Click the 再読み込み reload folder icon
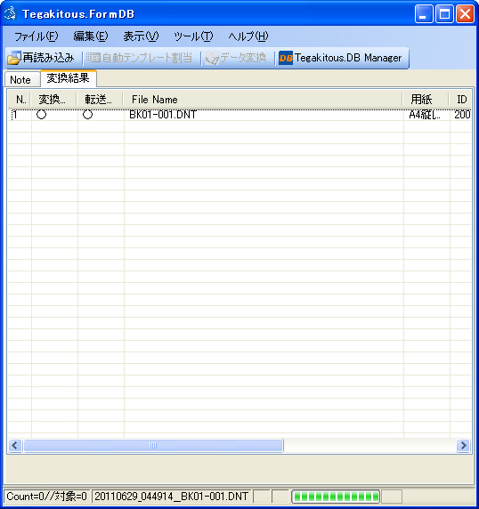Screen dimensions: 479x509 click(14, 58)
